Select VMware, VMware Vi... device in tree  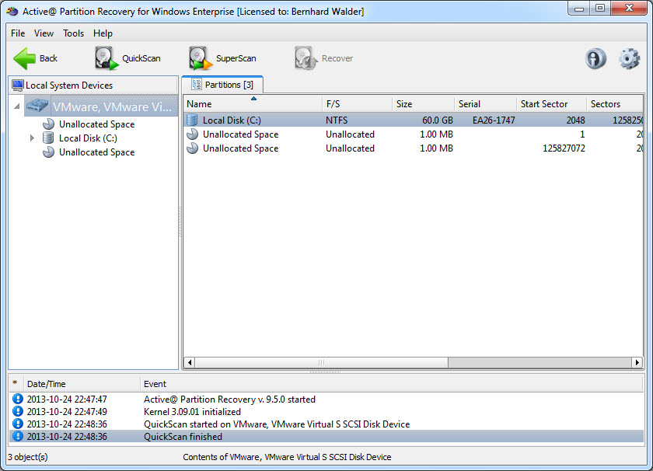coord(101,106)
